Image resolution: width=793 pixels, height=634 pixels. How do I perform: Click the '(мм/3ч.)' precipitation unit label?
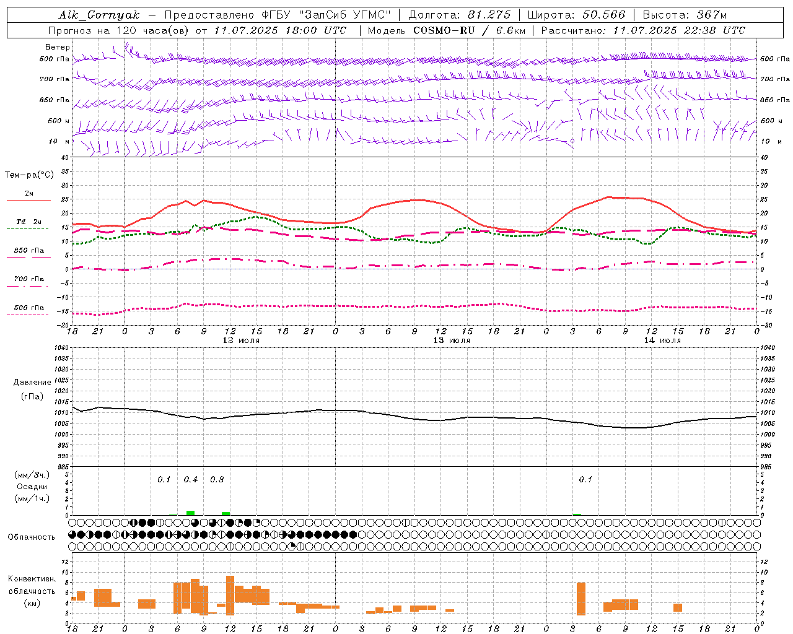point(32,475)
